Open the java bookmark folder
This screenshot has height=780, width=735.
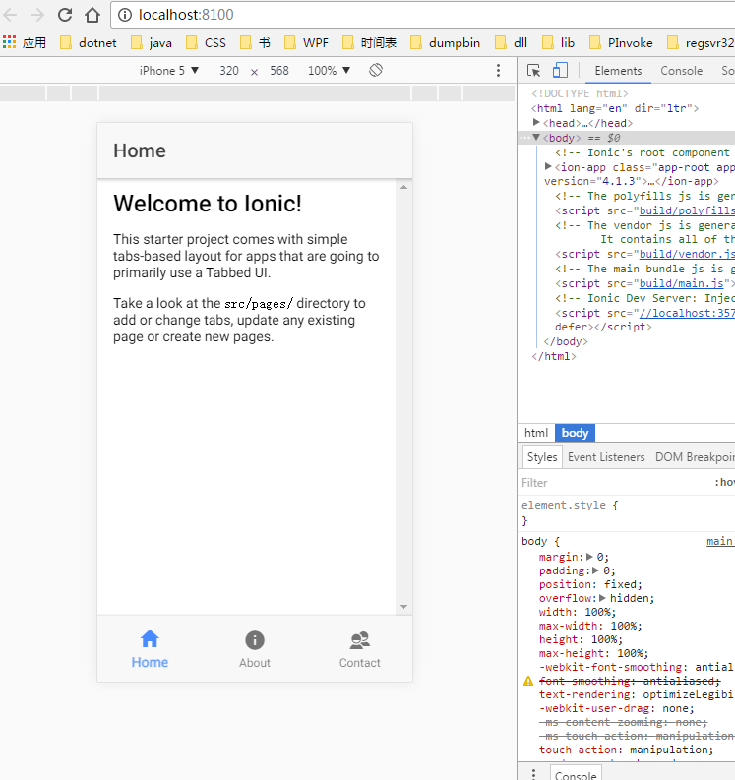(151, 42)
